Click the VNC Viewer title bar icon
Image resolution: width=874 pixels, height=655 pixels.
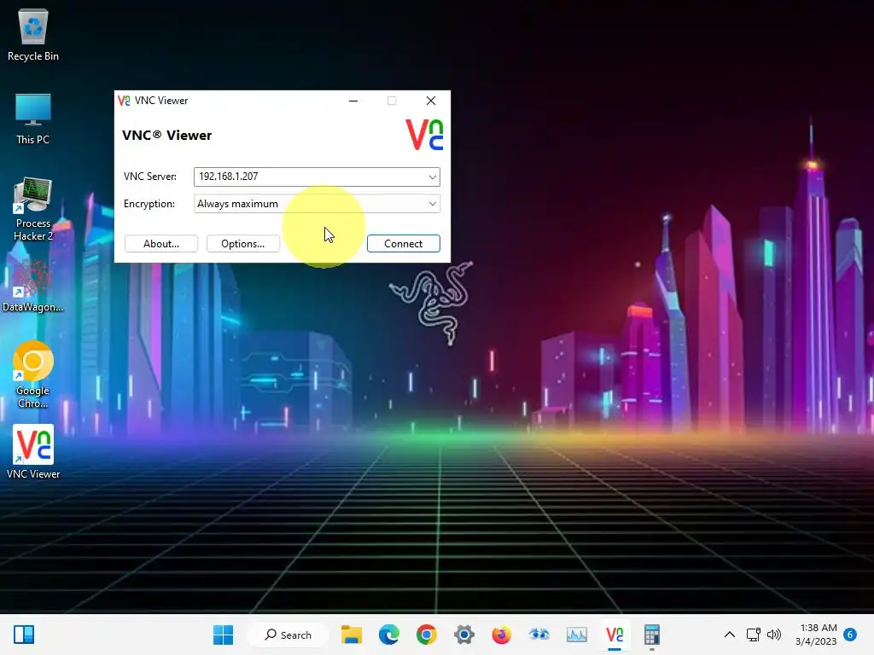(124, 101)
